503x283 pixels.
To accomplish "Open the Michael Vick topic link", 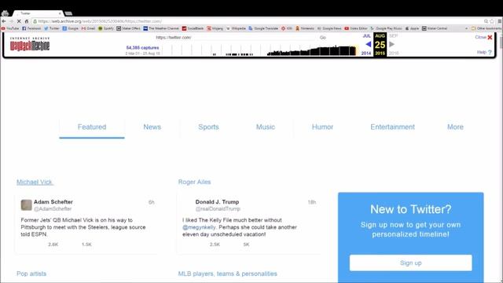I will (35, 182).
